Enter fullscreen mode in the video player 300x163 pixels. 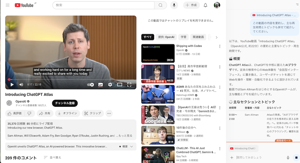pyautogui.click(x=129, y=85)
